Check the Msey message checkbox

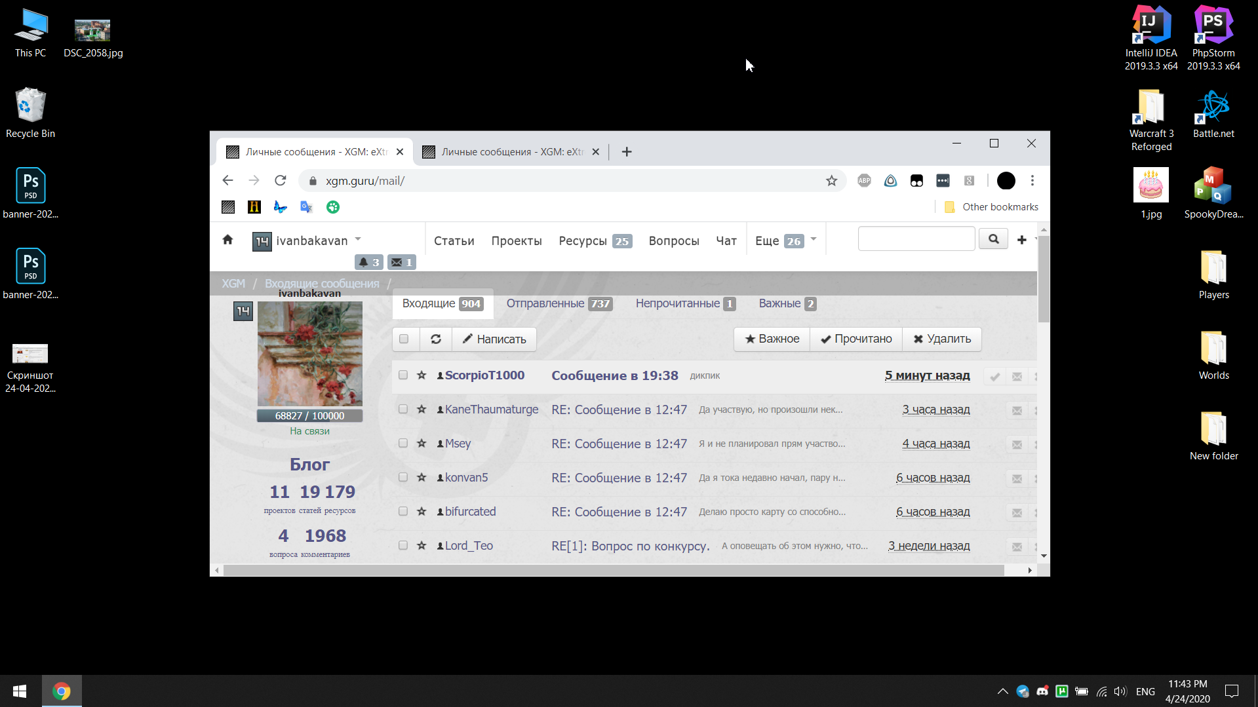(x=403, y=444)
